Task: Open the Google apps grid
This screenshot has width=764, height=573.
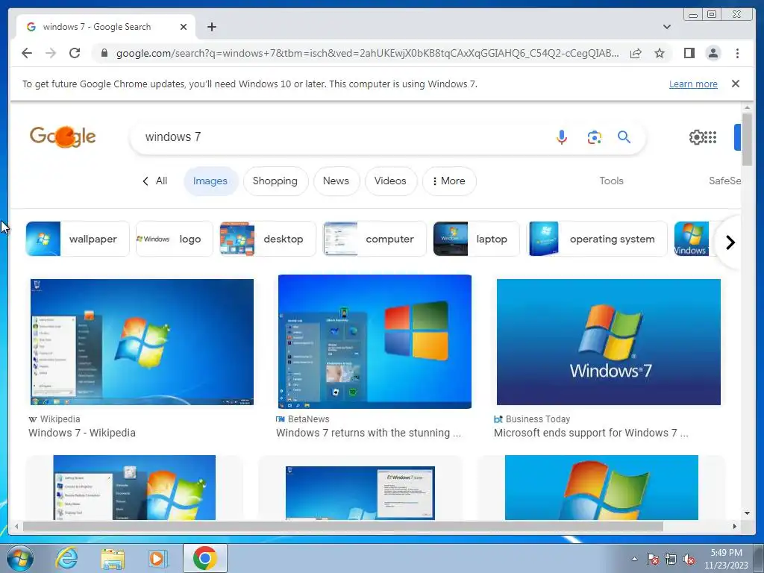Action: [x=711, y=137]
